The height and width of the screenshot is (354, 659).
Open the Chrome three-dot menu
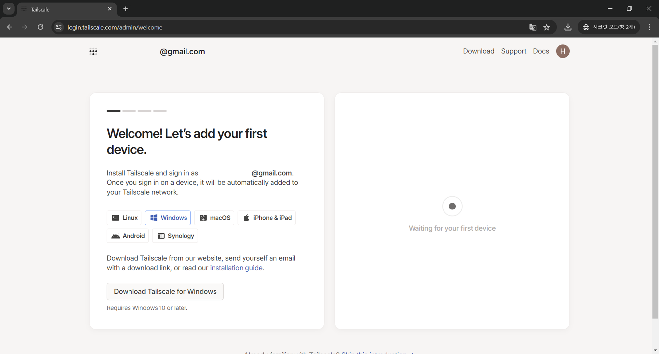tap(649, 27)
